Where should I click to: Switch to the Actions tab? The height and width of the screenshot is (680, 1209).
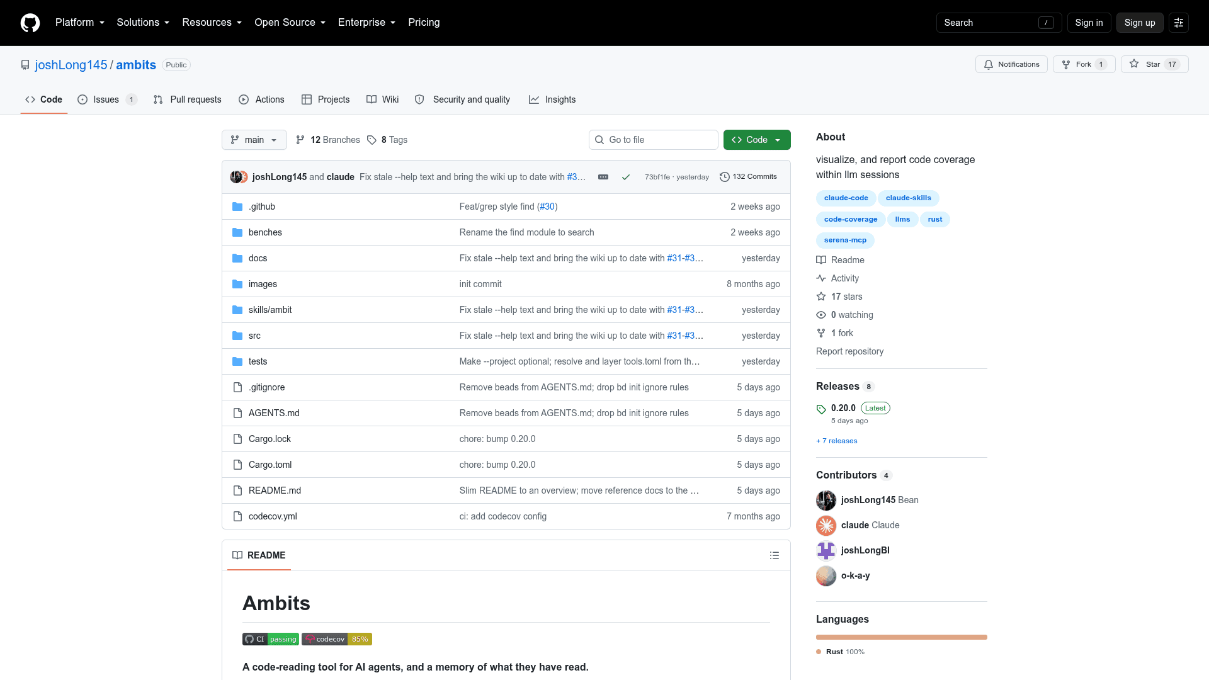262,99
